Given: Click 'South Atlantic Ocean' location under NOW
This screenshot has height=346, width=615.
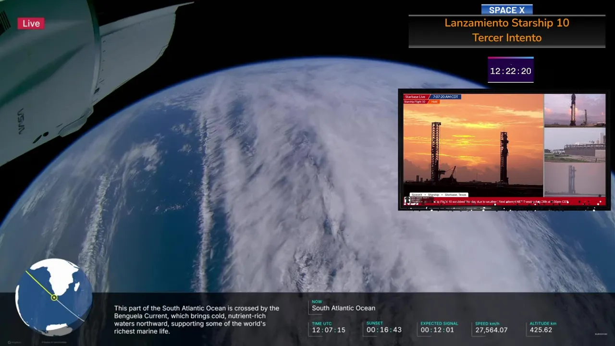Looking at the screenshot, I should click(x=344, y=308).
